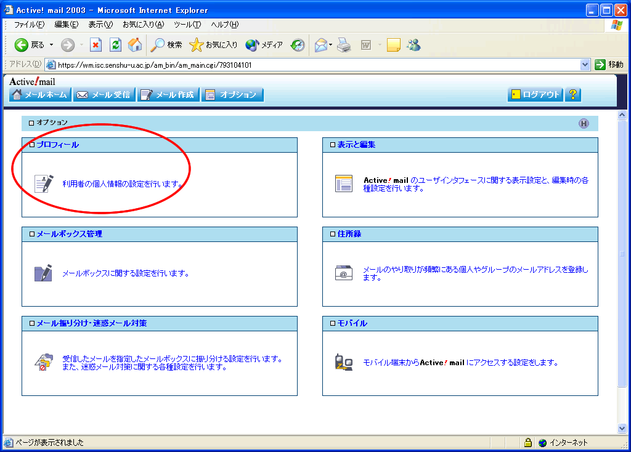631x452 pixels.
Task: Open the ヘルプ(H) menu
Action: point(224,25)
